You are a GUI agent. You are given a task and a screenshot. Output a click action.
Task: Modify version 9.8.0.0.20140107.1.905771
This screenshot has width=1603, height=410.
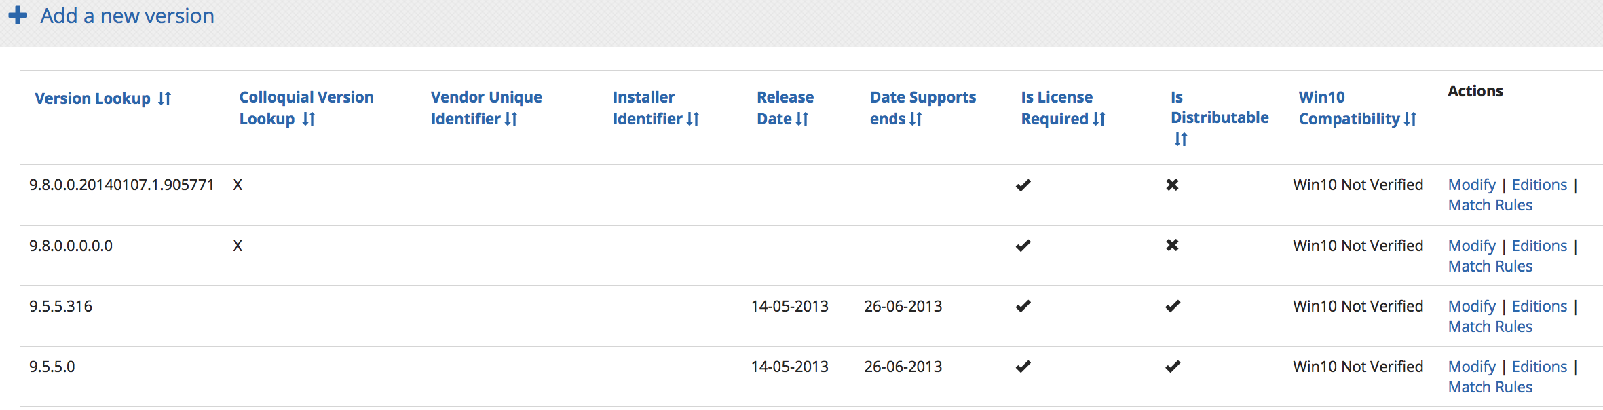pyautogui.click(x=1471, y=185)
